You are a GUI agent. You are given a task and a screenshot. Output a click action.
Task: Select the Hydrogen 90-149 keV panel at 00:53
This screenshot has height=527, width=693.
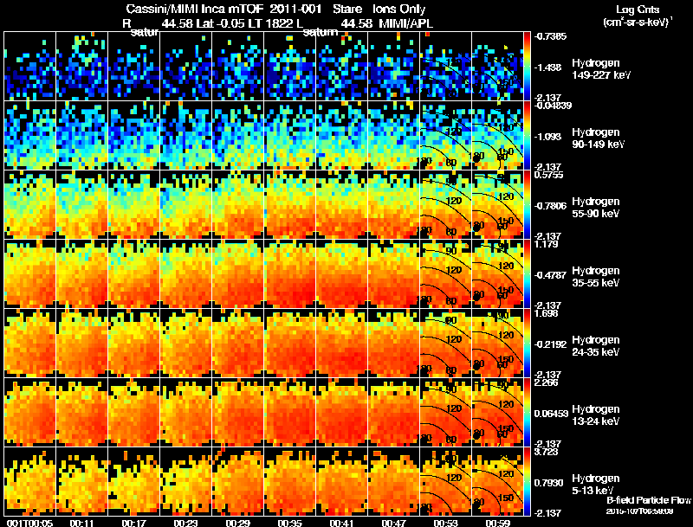click(446, 136)
